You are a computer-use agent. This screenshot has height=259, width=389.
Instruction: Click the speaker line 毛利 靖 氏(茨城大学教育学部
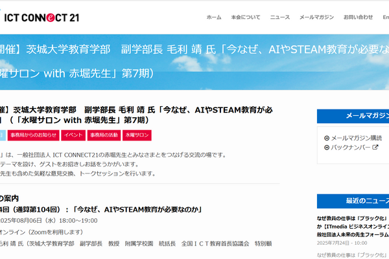[136, 243]
